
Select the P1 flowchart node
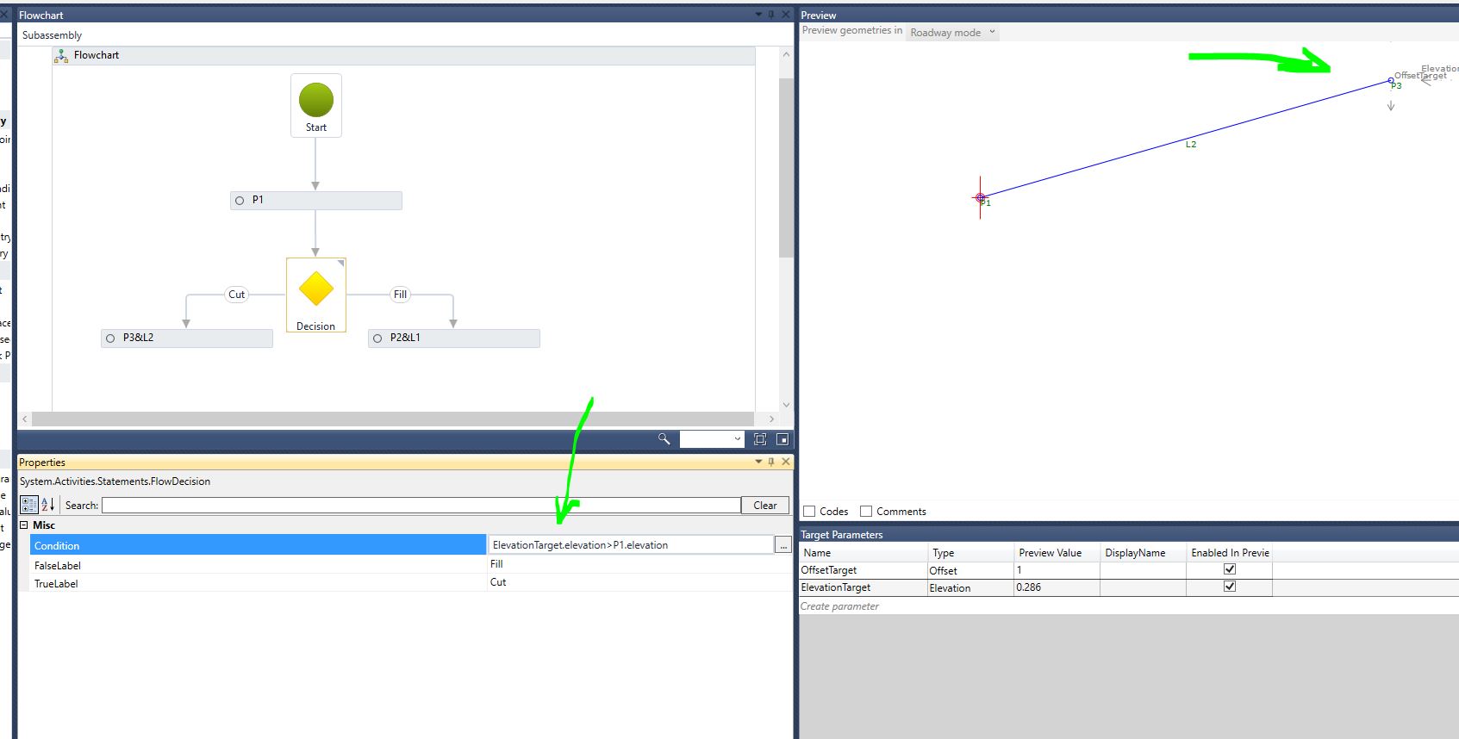tap(316, 201)
